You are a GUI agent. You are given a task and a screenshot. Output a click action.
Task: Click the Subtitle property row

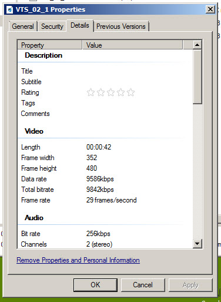(105, 82)
